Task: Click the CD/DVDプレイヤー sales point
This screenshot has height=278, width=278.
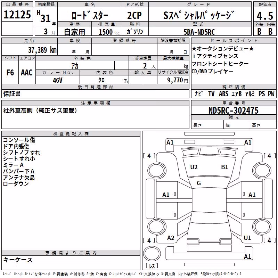Action: coord(212,71)
